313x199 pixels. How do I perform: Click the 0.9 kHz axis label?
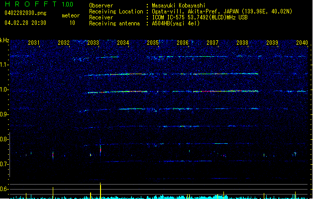point(3,114)
